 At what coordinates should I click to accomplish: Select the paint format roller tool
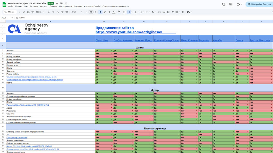(33, 12)
